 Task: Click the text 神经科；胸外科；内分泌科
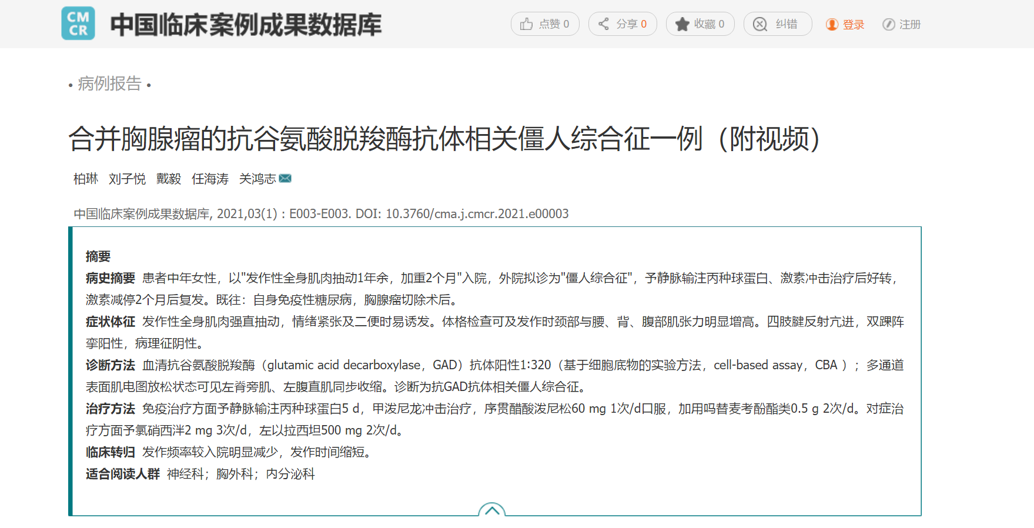[241, 474]
